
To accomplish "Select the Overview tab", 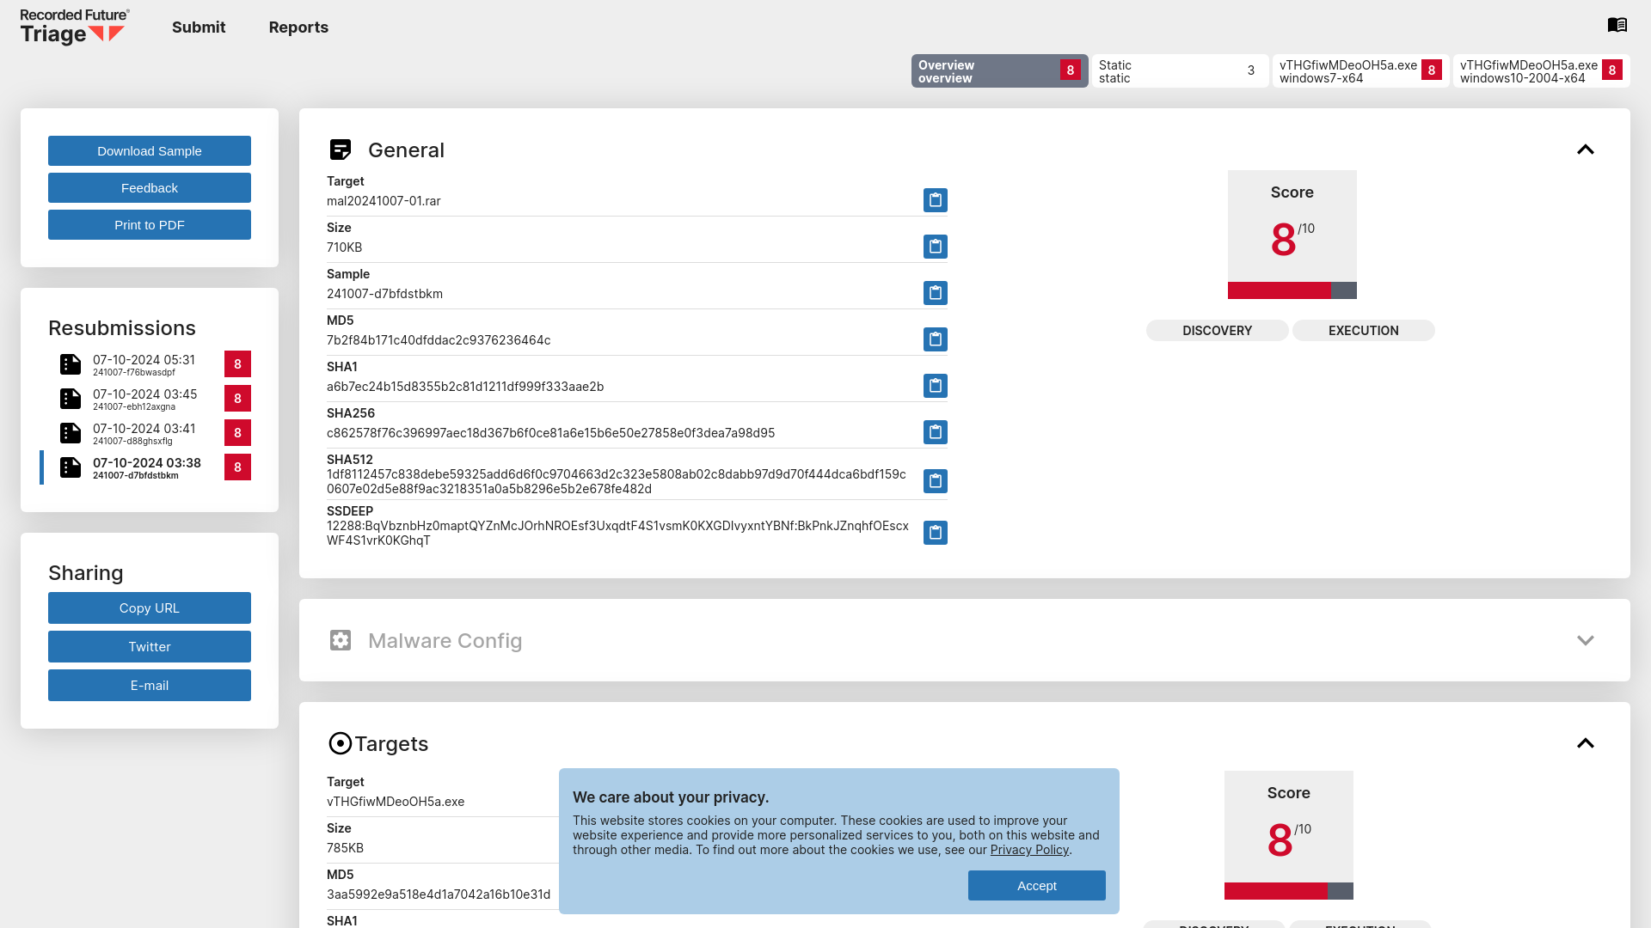I will [999, 71].
